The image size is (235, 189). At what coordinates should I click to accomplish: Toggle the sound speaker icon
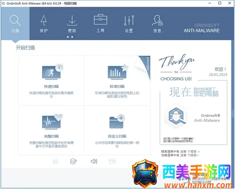pyautogui.click(x=94, y=161)
